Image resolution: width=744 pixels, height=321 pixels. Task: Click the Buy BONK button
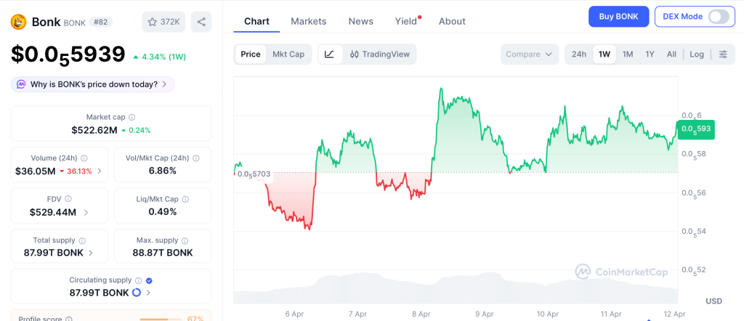618,17
